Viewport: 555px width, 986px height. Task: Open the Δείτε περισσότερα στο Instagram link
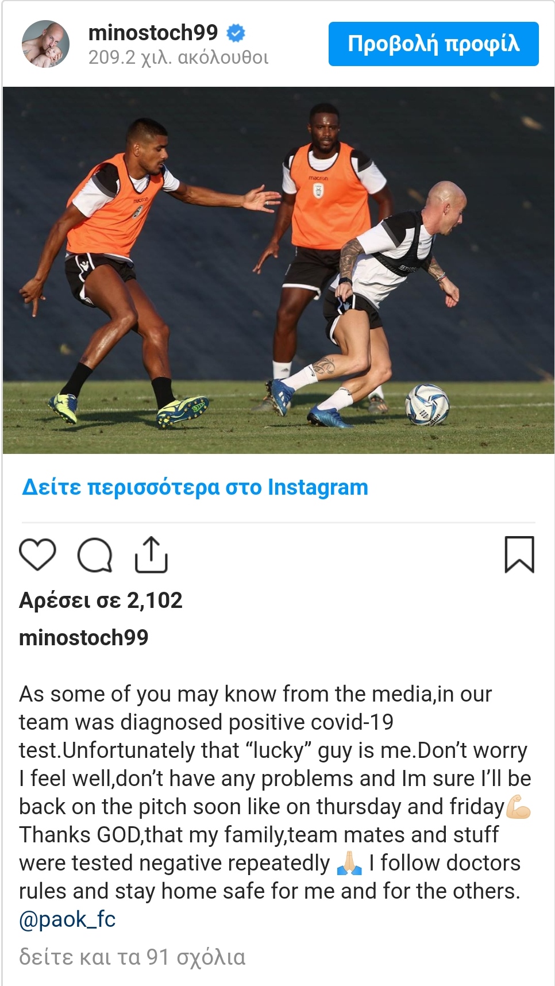click(x=195, y=487)
